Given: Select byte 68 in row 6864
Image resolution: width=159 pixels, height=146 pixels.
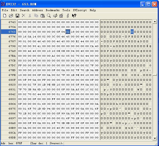Looking at the screenshot, I should pyautogui.click(x=44, y=104).
